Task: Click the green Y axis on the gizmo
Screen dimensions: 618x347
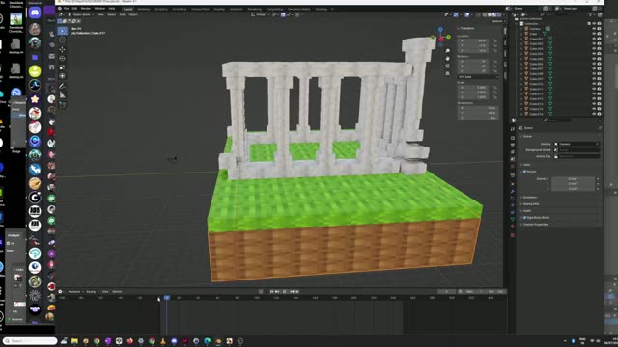Action: (x=448, y=37)
